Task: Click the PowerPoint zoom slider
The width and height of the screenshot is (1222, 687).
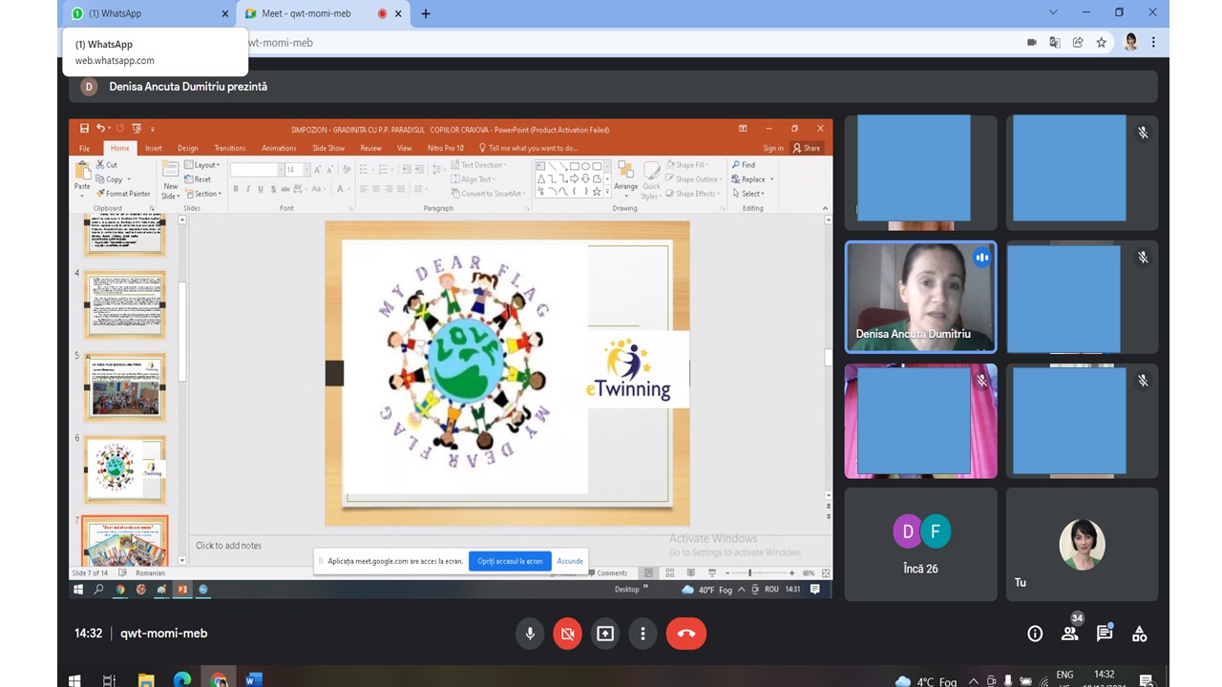Action: pos(749,572)
